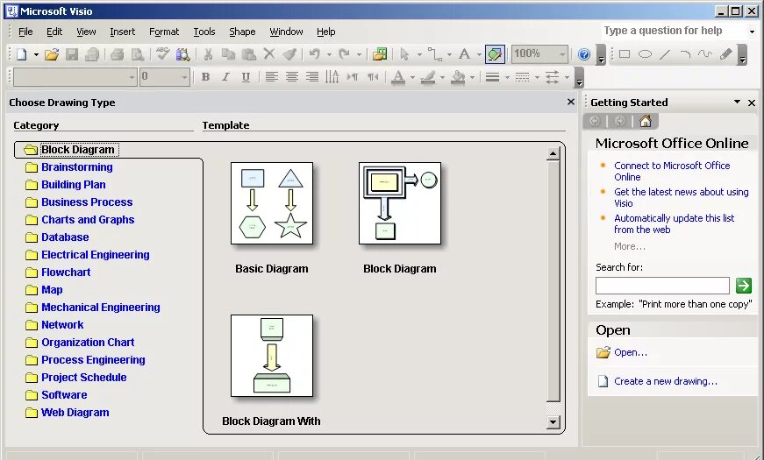Open Microsoft Visio Help icon
This screenshot has width=764, height=460.
click(x=584, y=54)
